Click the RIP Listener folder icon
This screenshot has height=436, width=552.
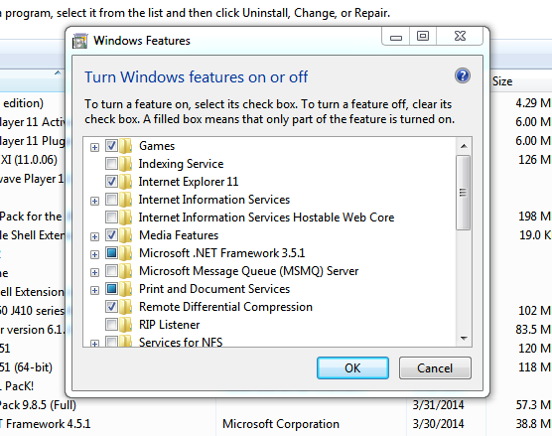pos(126,325)
